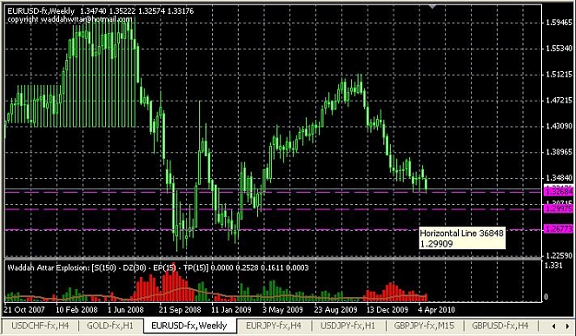Screen dimensions: 576x336
Task: Click the 1.34840 price scale value
Action: (558, 178)
